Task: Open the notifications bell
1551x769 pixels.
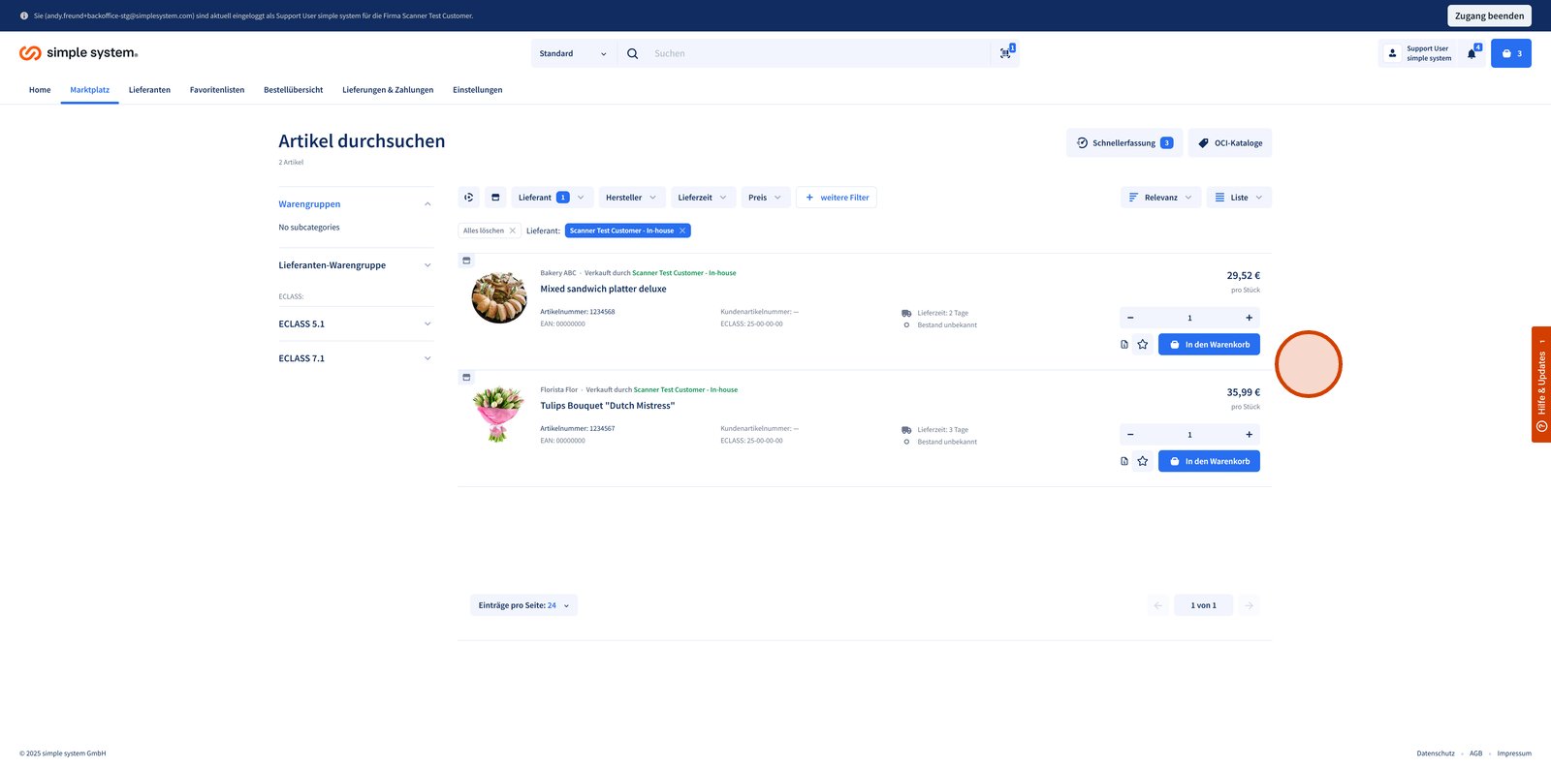Action: [1472, 53]
